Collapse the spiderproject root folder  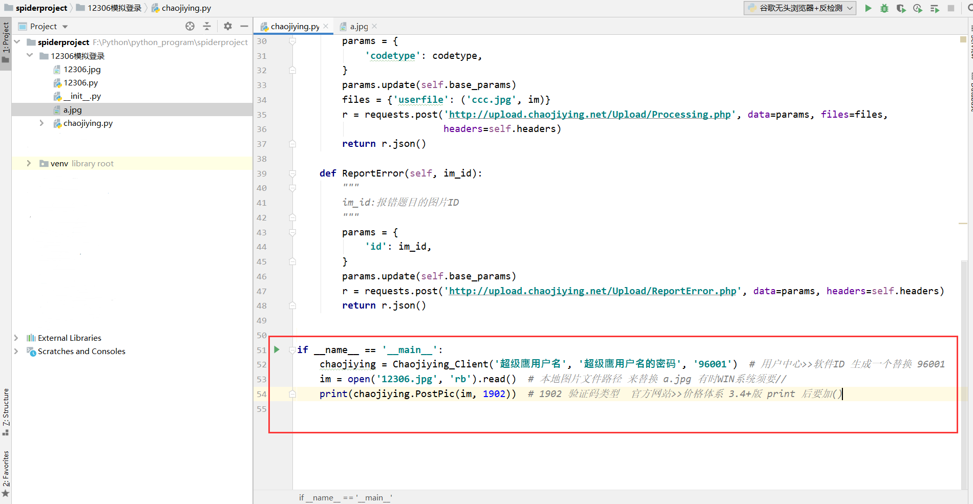coord(17,42)
